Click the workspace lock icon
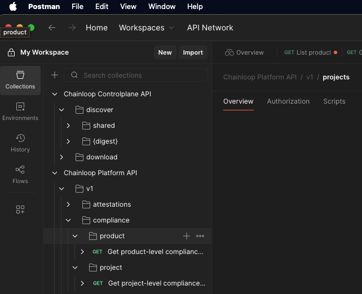 pyautogui.click(x=11, y=52)
